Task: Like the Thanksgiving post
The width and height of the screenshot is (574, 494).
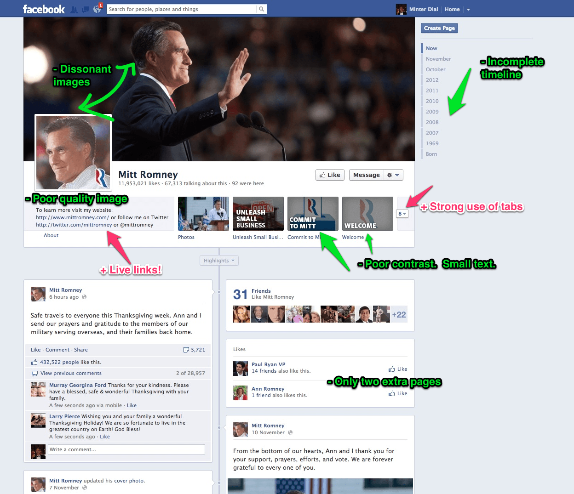Action: pyautogui.click(x=35, y=350)
